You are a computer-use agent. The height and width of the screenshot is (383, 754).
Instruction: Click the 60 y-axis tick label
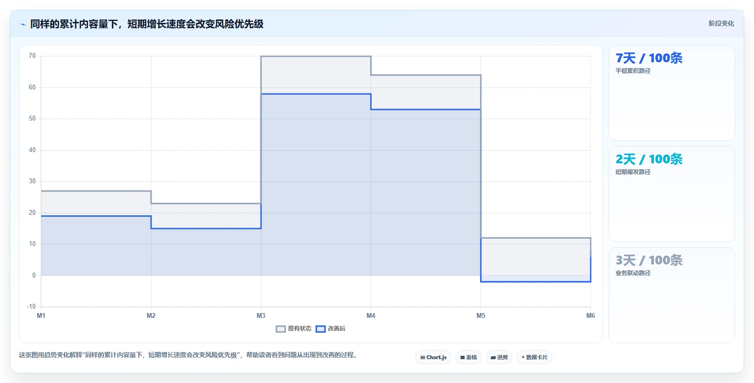click(32, 87)
